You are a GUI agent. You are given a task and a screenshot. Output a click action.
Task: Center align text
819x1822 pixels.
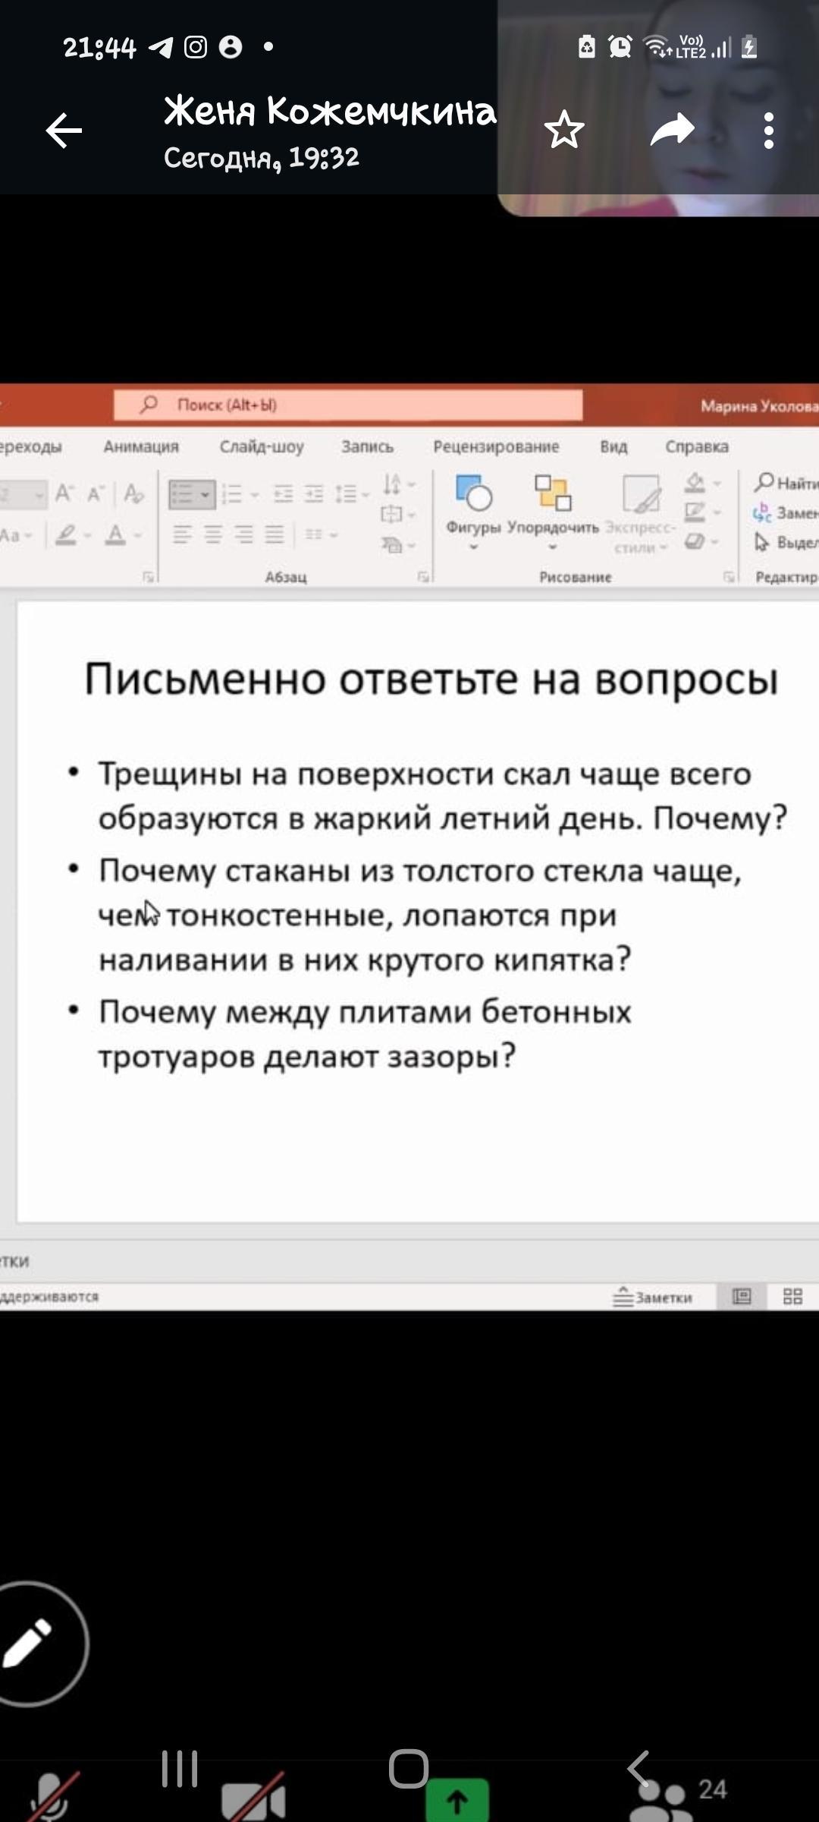click(x=213, y=535)
